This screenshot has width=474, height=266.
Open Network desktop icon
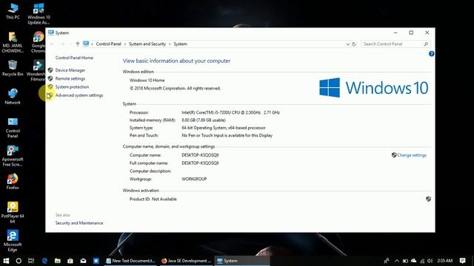tap(13, 97)
